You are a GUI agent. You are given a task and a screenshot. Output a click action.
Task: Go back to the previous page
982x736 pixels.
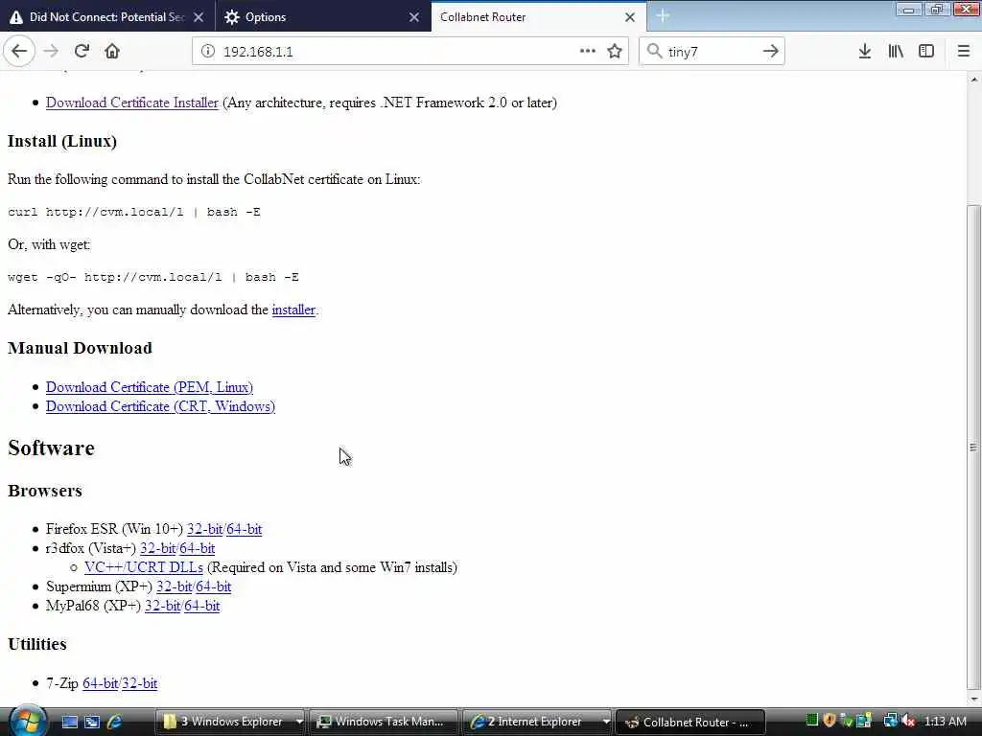click(19, 51)
